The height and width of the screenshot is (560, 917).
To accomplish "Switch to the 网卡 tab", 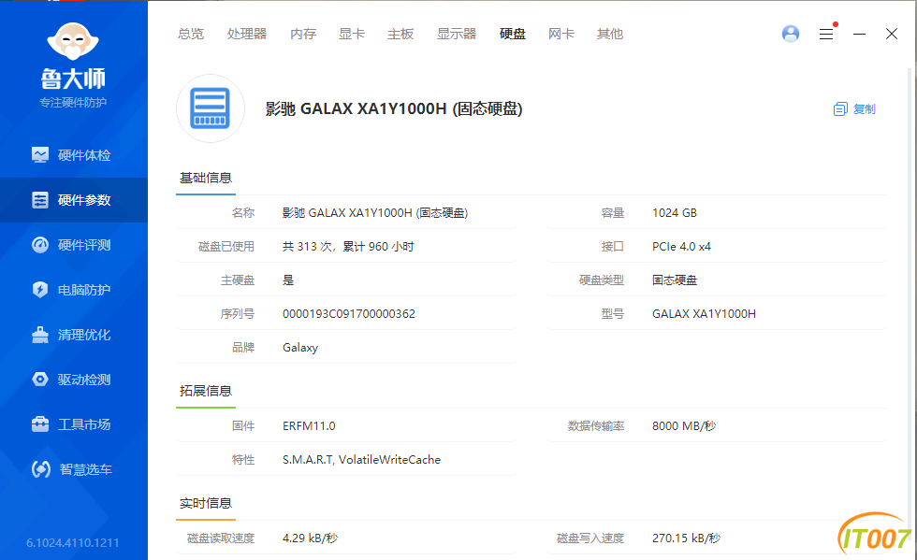I will (x=561, y=34).
